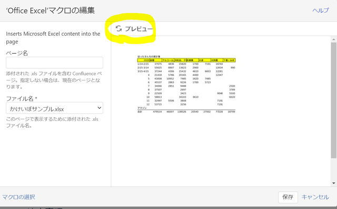The width and height of the screenshot is (337, 209).
Task: Click the 合計 totals row in preview
Action: click(x=186, y=112)
